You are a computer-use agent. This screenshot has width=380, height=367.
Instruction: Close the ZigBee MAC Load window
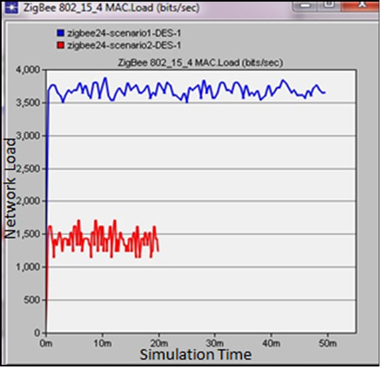click(x=361, y=5)
